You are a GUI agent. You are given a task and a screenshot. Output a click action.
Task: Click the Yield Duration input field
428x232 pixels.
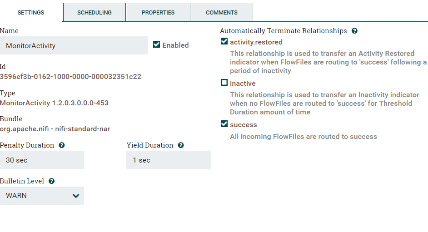pyautogui.click(x=168, y=160)
